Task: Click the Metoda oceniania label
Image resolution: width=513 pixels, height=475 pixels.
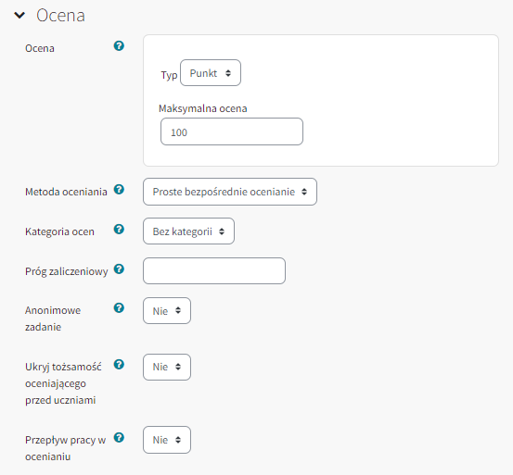Action: 66,192
